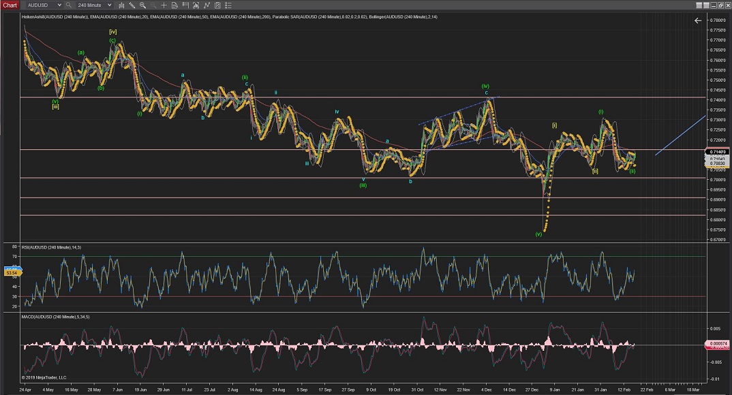Image resolution: width=732 pixels, height=395 pixels.
Task: Open the chart properties list icon
Action: click(228, 5)
